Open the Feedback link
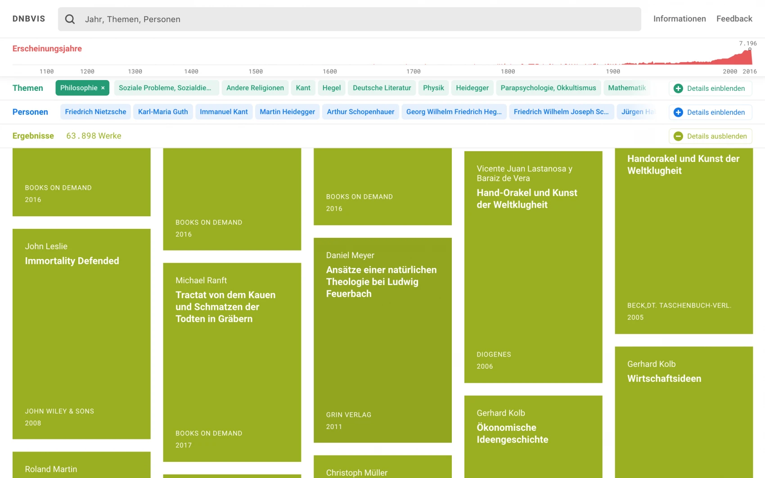 pyautogui.click(x=734, y=19)
